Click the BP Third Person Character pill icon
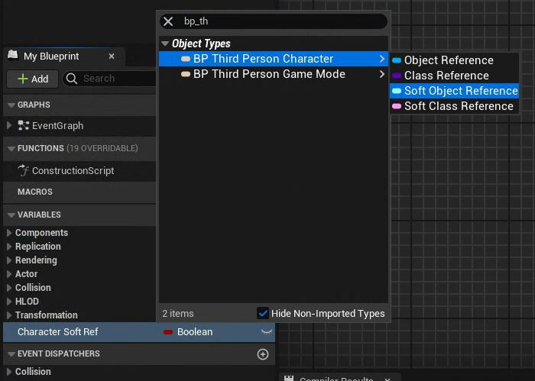The image size is (535, 381). pos(186,59)
